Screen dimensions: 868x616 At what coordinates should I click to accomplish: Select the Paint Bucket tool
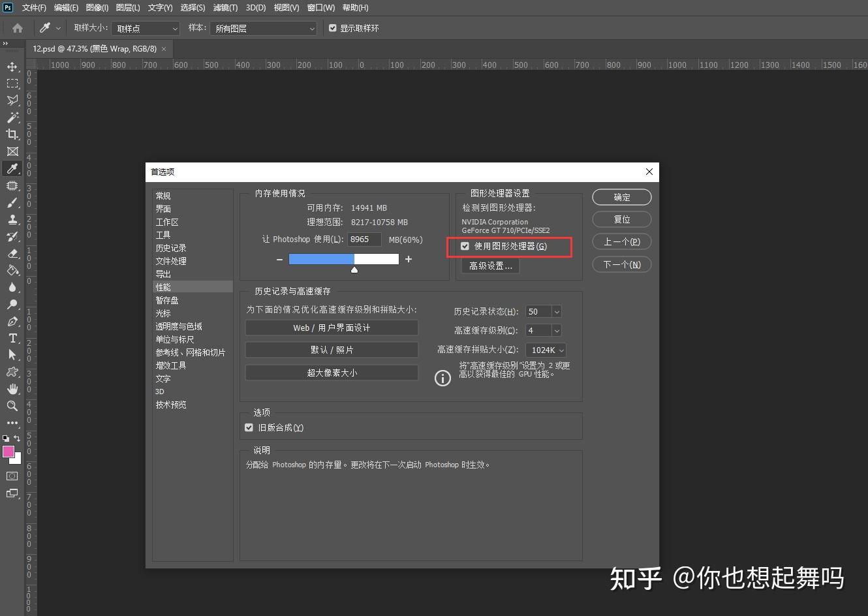point(12,270)
